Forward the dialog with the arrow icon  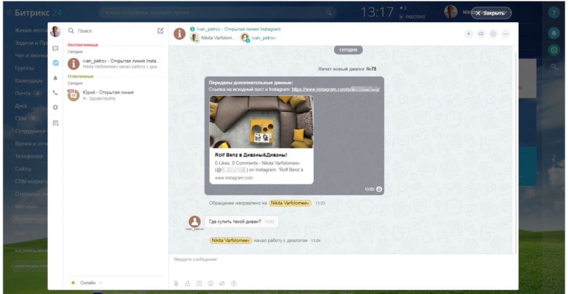[481, 34]
